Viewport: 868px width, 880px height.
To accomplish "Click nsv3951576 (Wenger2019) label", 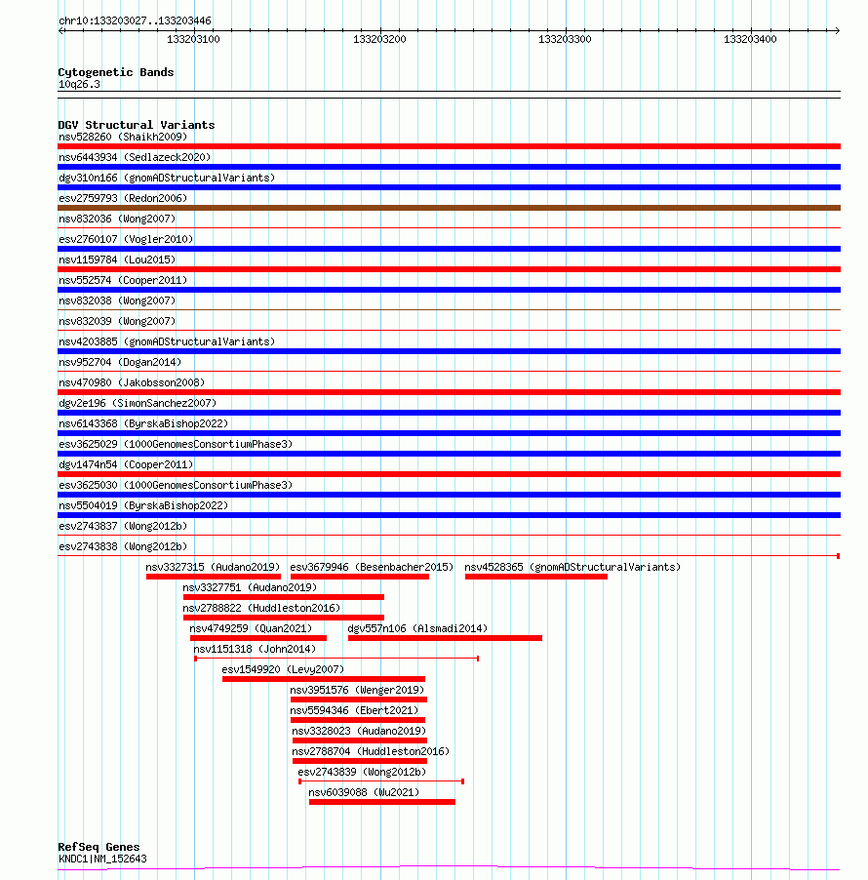I will (357, 690).
